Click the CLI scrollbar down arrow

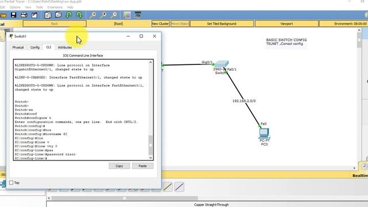pyautogui.click(x=151, y=158)
